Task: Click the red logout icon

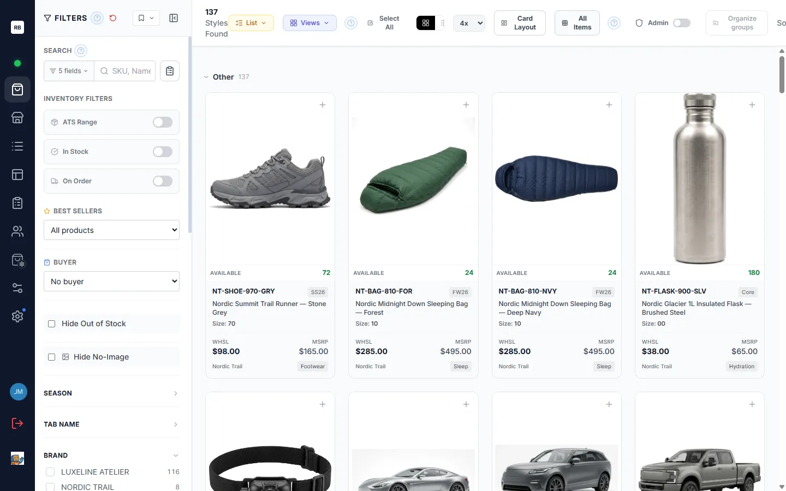Action: pos(17,423)
